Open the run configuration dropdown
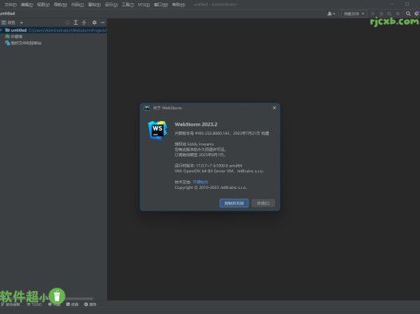Screen dimensions: 420x314 pos(354,14)
